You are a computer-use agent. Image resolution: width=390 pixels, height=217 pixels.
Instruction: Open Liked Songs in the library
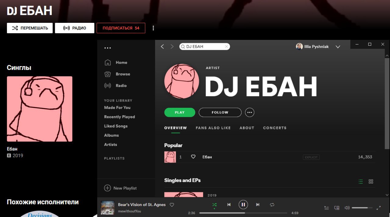click(116, 126)
